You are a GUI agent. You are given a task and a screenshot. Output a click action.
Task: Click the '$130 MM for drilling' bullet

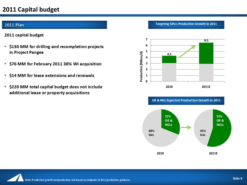coord(57,49)
